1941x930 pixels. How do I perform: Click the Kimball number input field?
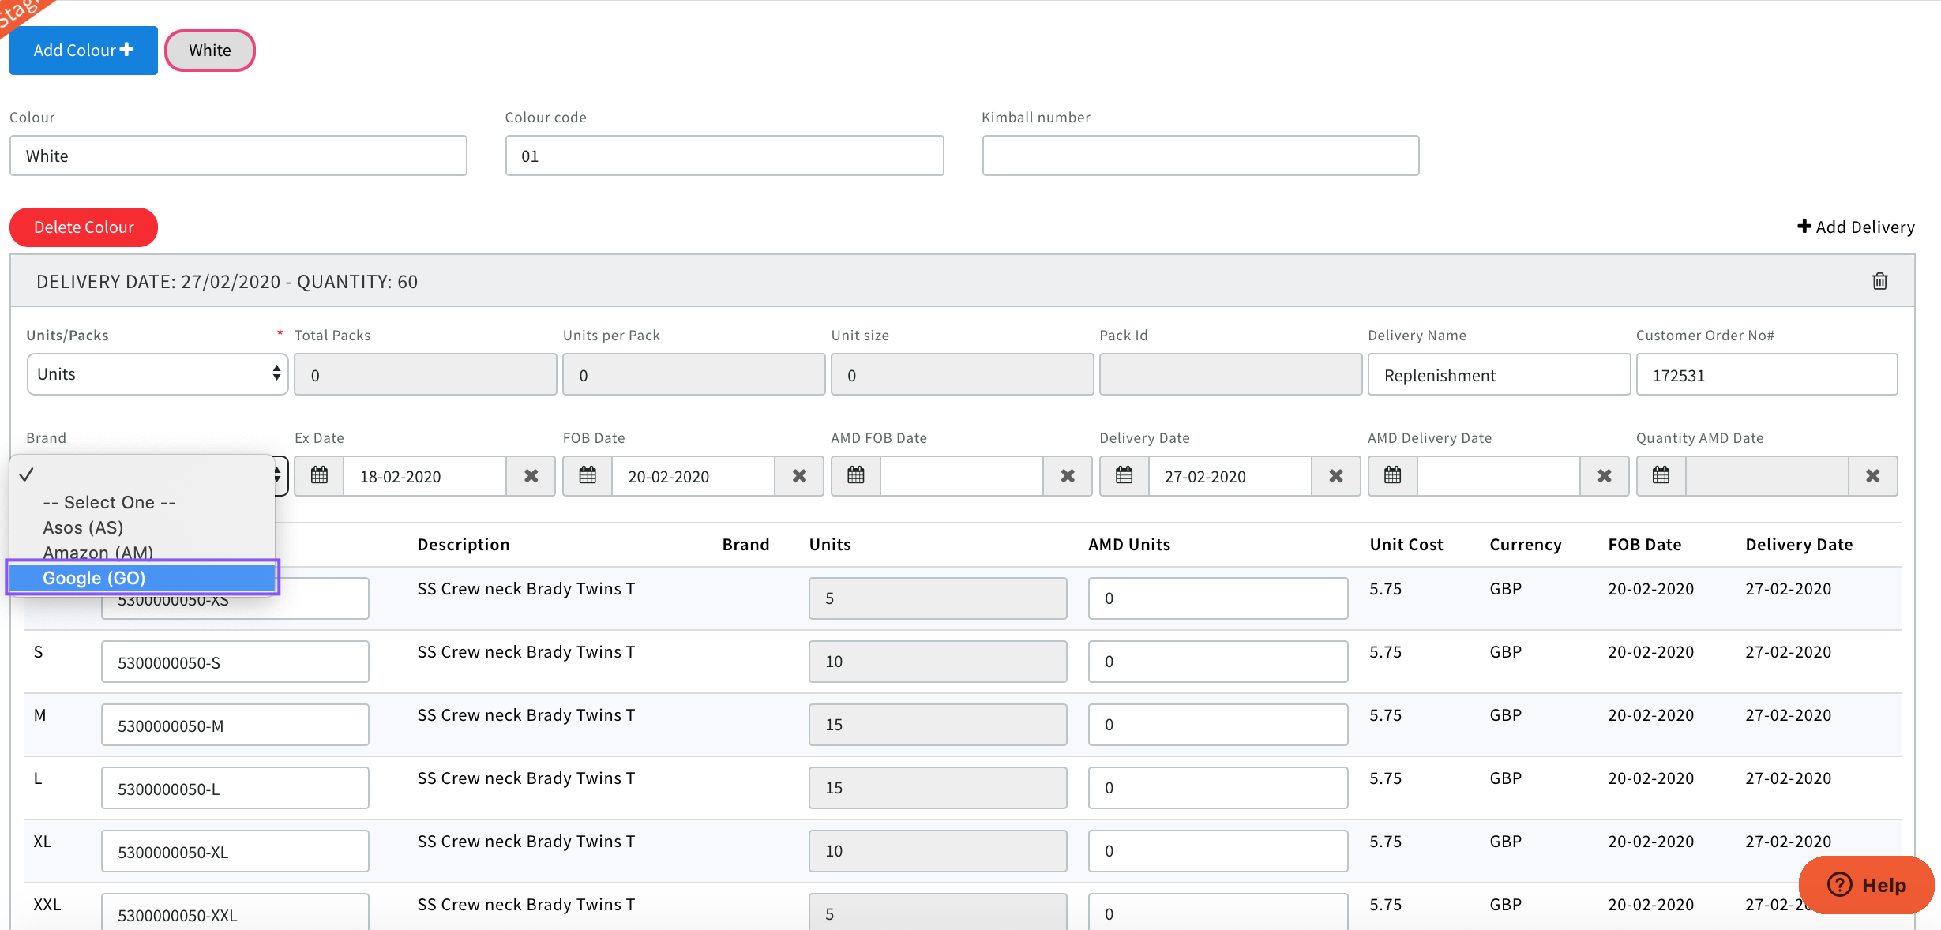(x=1200, y=156)
